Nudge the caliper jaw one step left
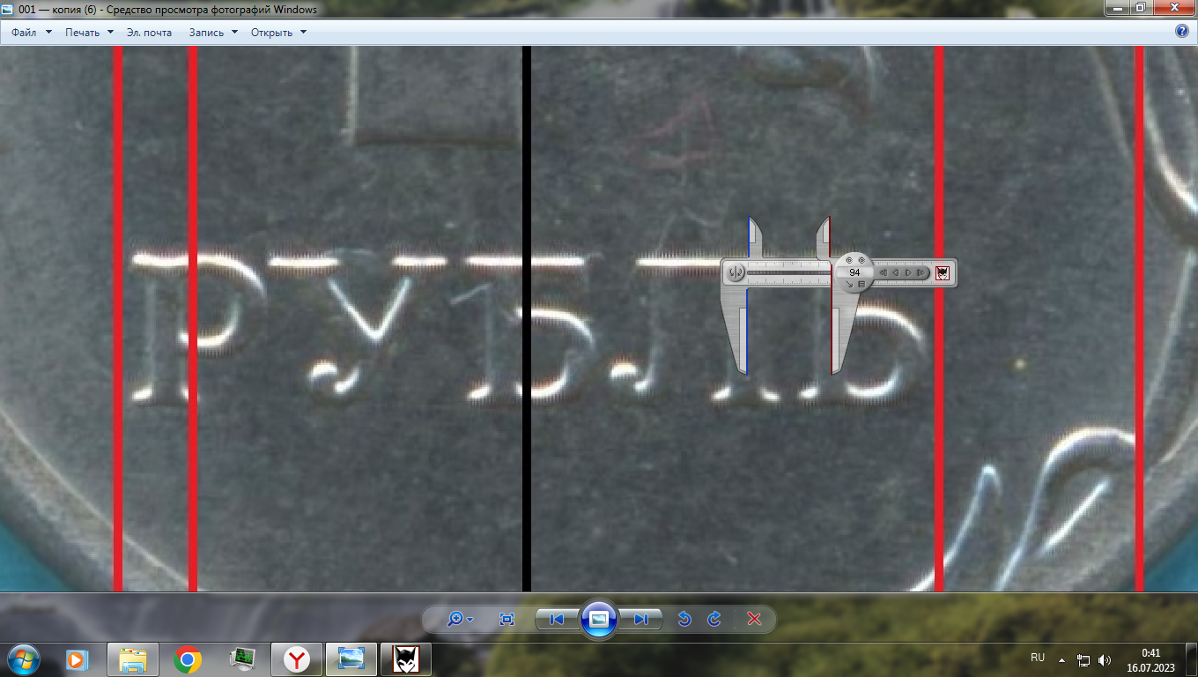Screen dimensions: 1198x677 click(x=895, y=273)
